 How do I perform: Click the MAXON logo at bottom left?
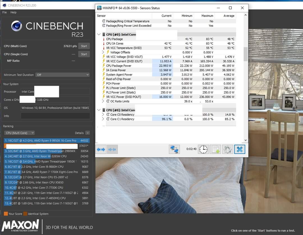click(20, 225)
